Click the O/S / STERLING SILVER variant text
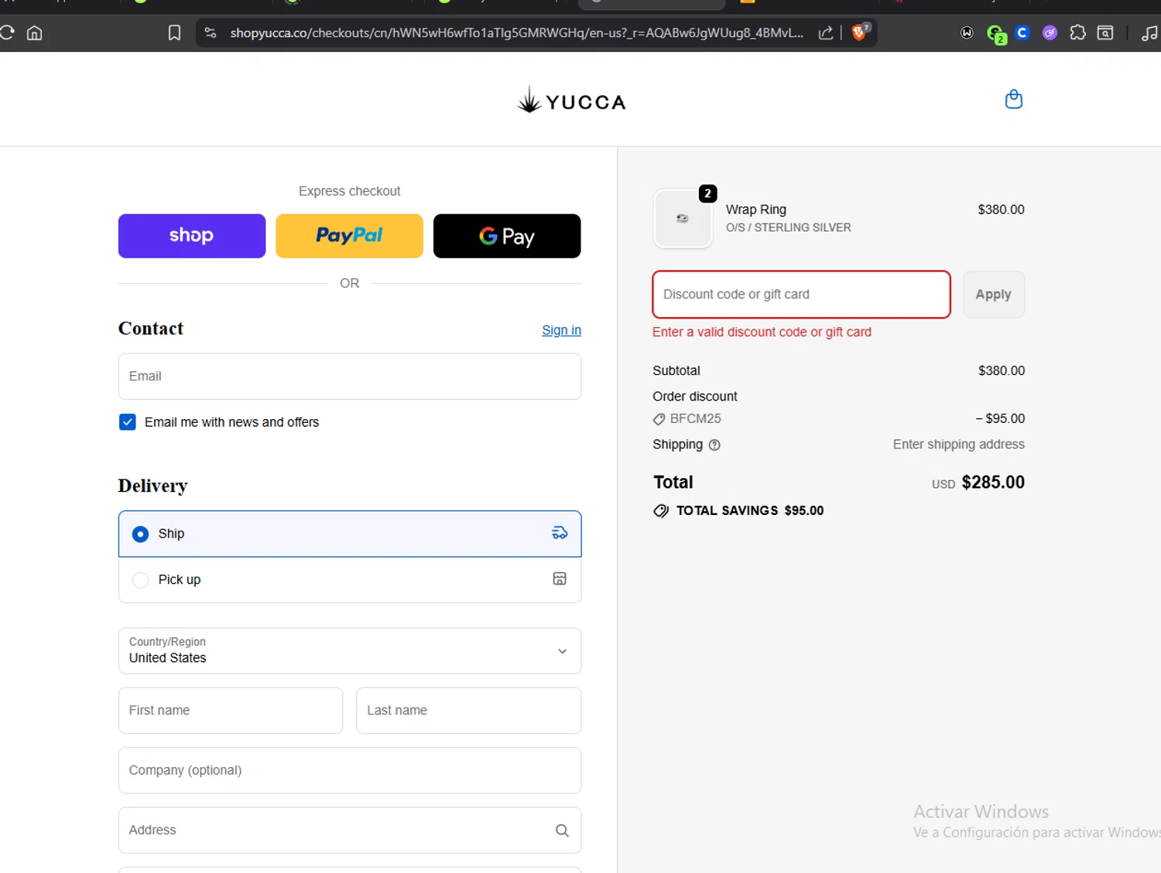 tap(788, 227)
